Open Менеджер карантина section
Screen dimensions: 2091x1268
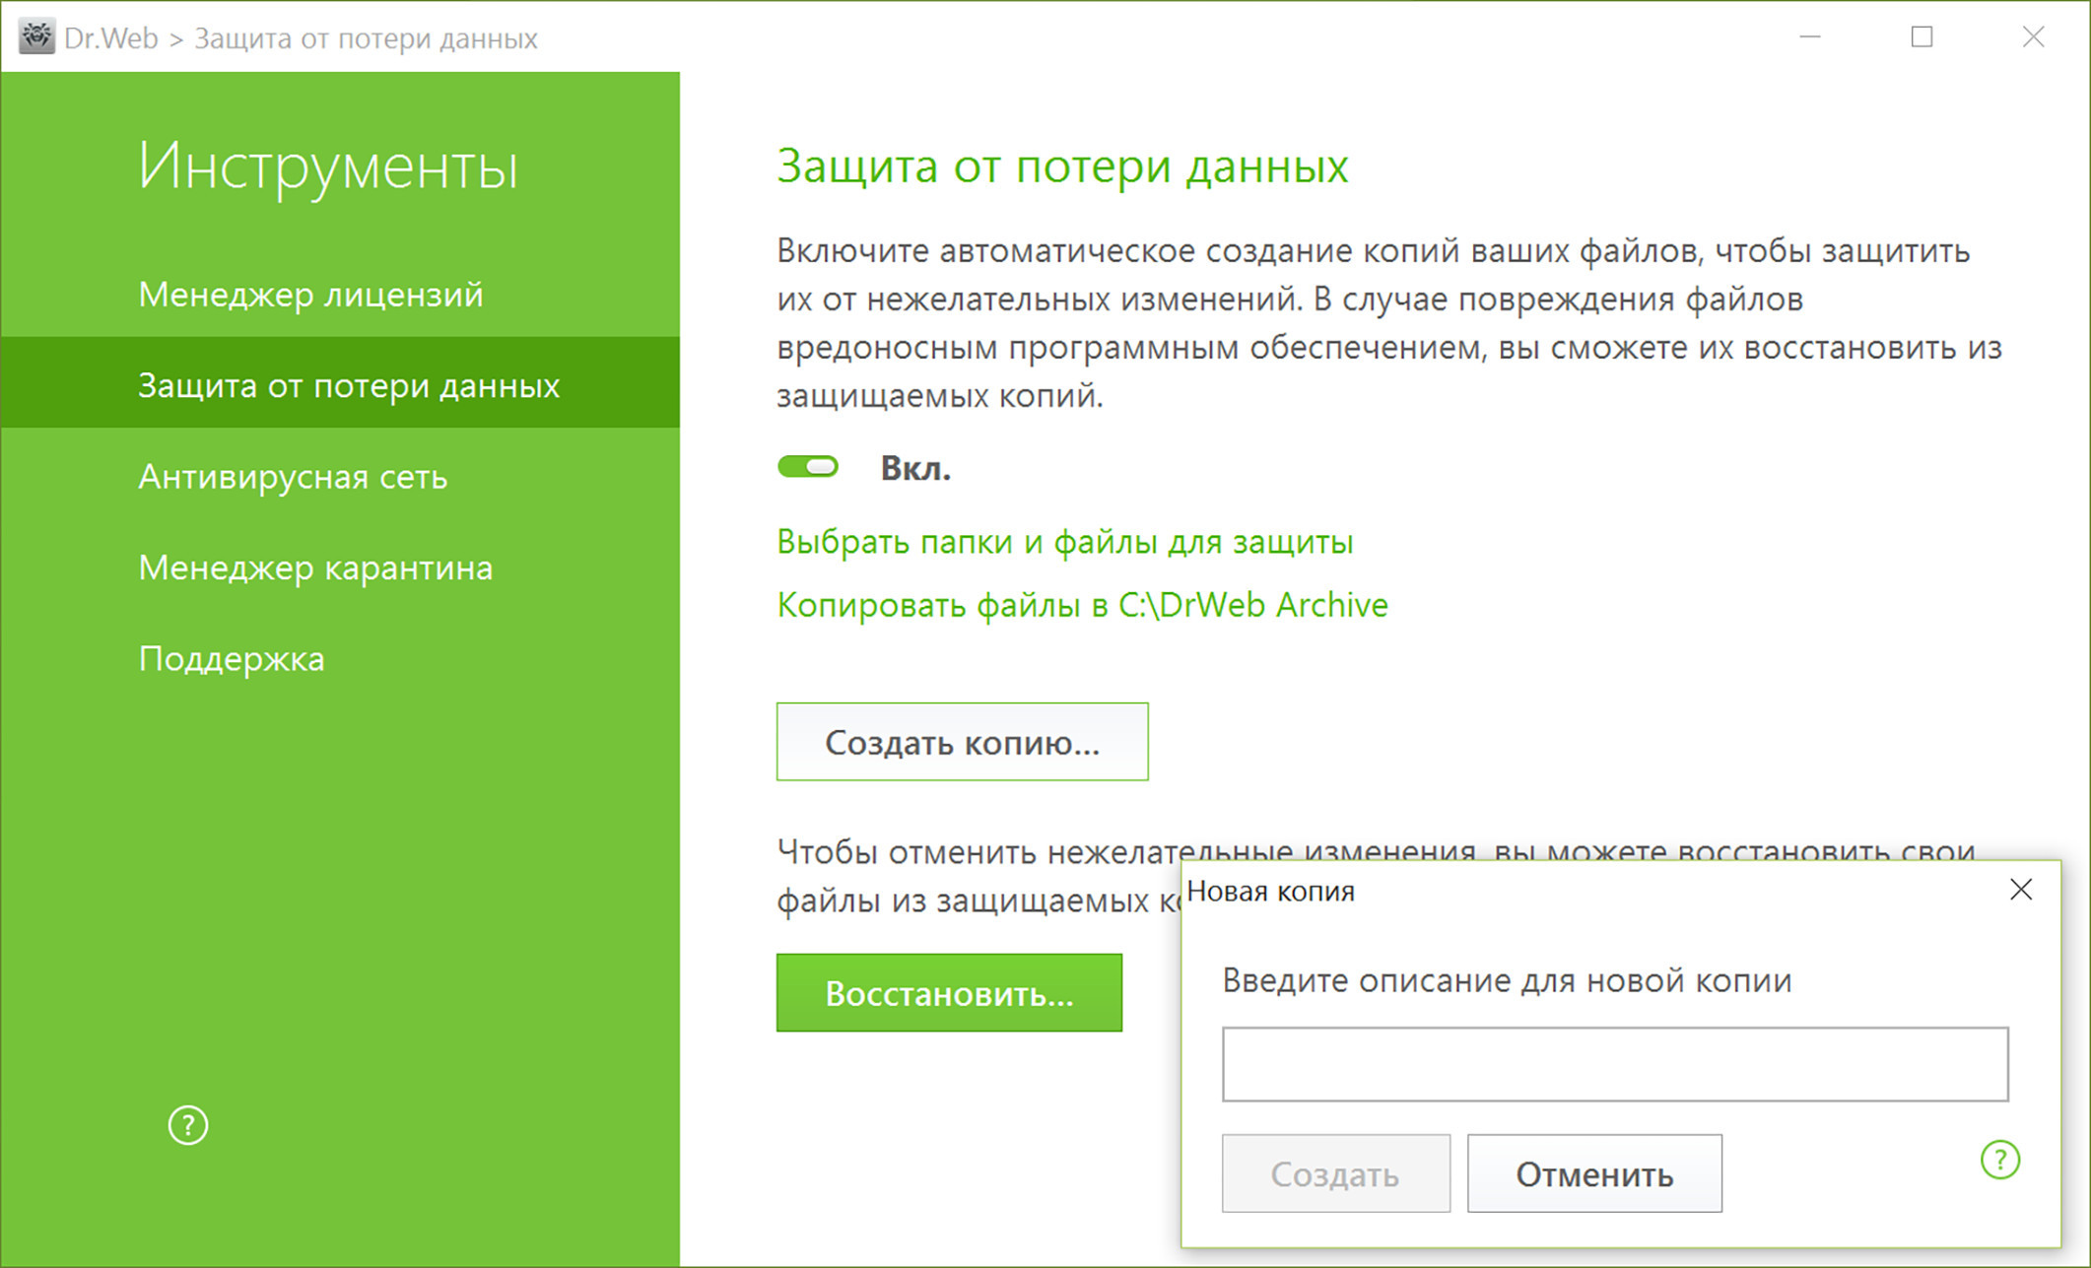coord(315,567)
